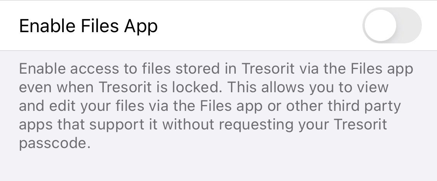
Task: Click the divider line under the settings row
Action: (218, 51)
